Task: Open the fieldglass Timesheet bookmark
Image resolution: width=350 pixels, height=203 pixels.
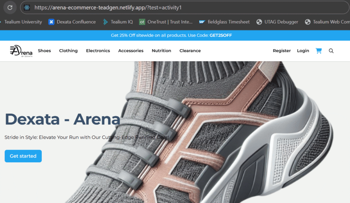Action: (225, 22)
